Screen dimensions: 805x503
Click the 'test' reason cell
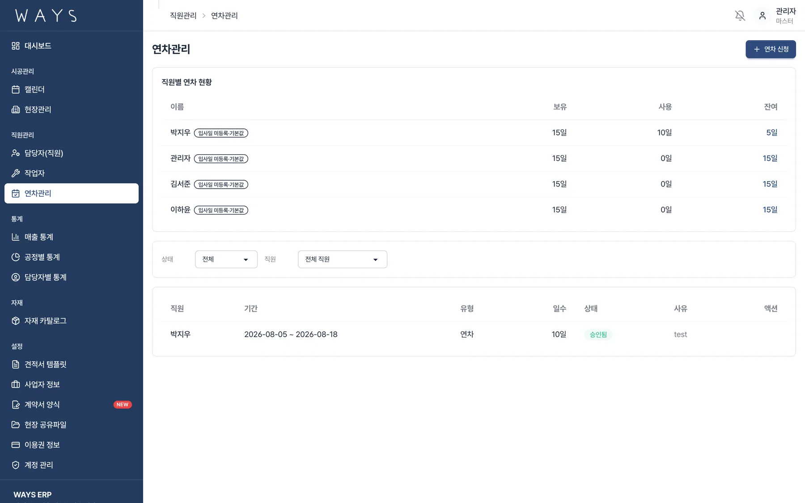[681, 334]
